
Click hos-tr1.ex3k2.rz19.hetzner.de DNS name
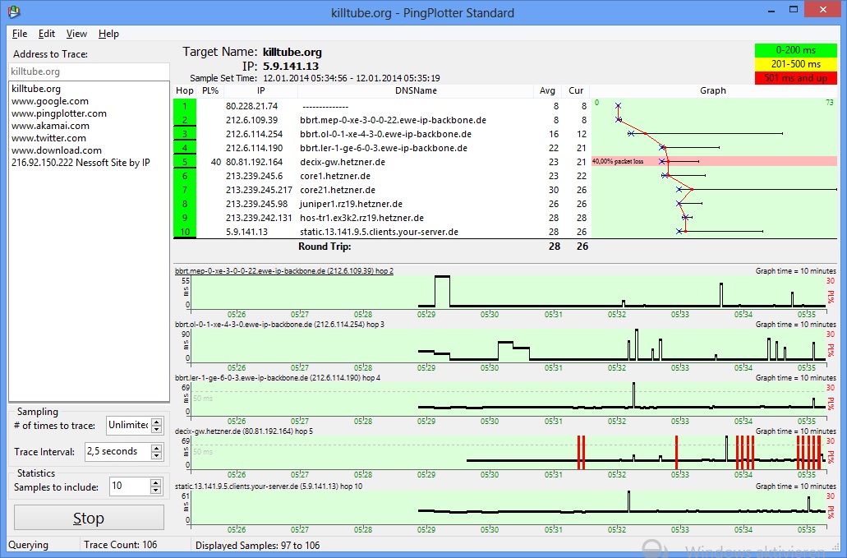362,219
